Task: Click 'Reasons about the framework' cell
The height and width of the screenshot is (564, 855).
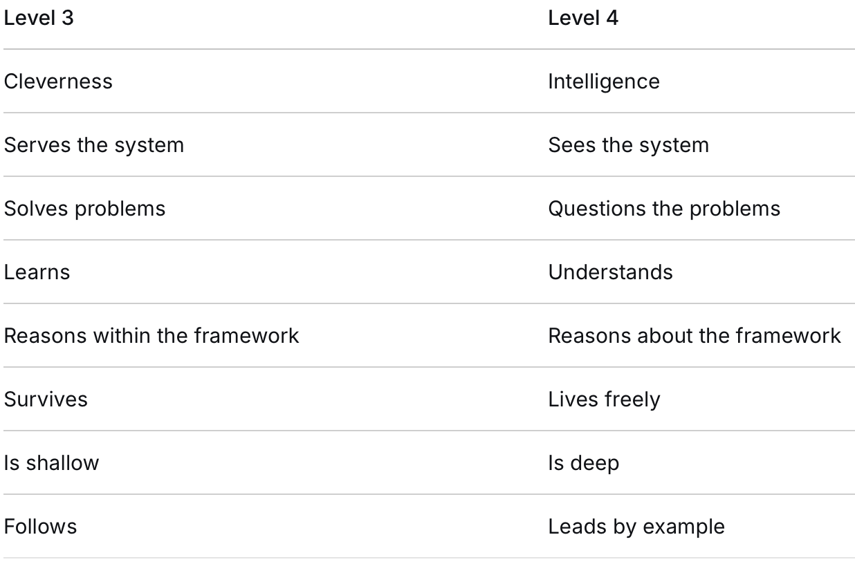Action: (695, 336)
